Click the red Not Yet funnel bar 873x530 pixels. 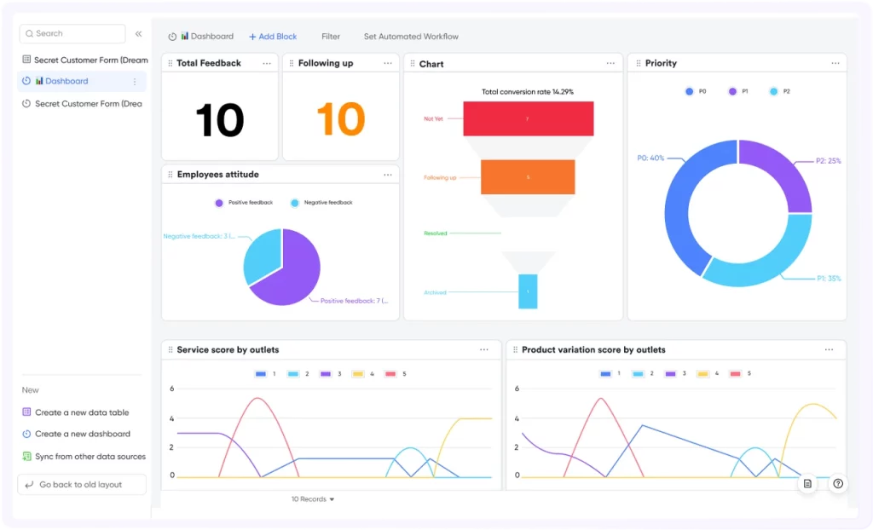529,118
